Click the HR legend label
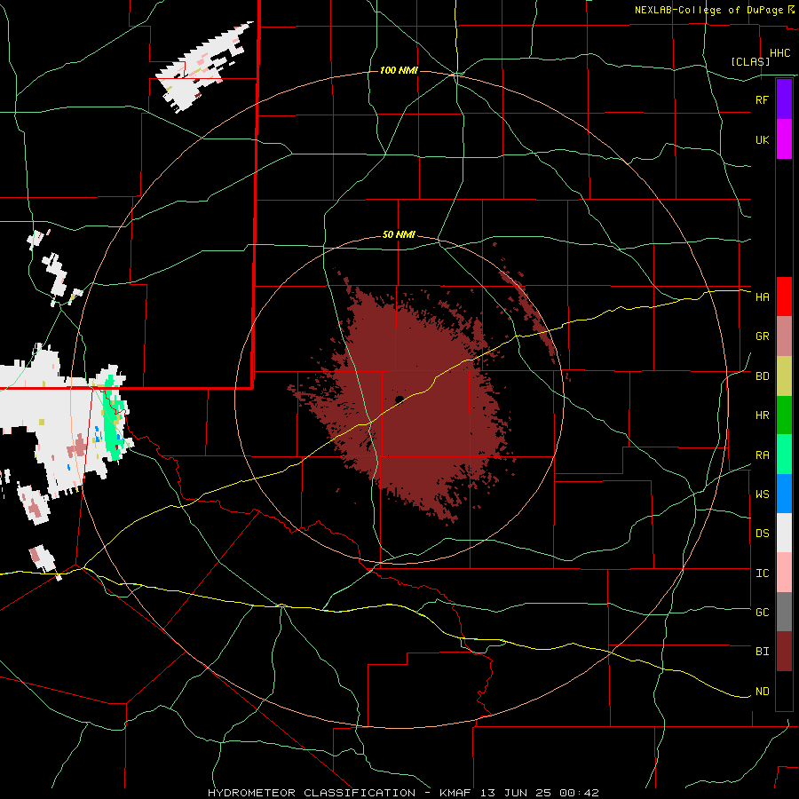 762,415
